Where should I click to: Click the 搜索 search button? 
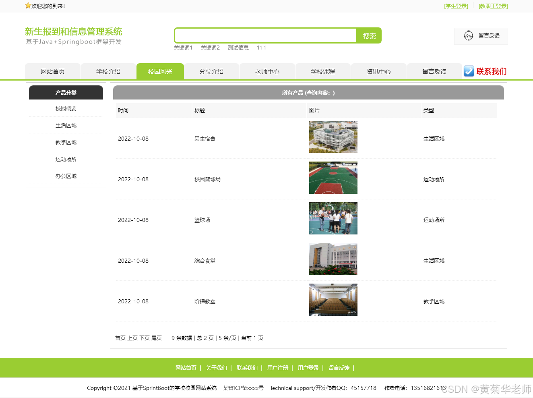click(368, 35)
